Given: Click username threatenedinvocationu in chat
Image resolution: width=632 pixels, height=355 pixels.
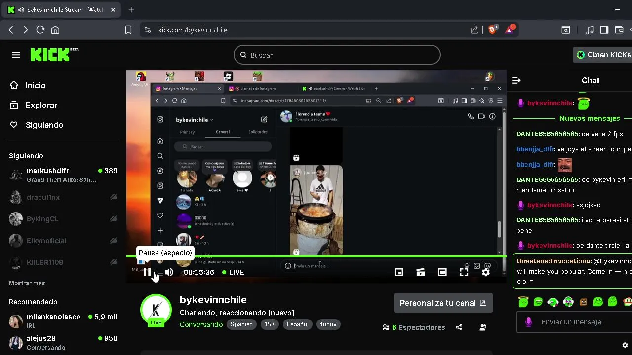Looking at the screenshot, I should (x=554, y=261).
